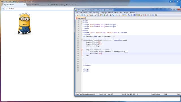Open the Encoding menu
Viewport: 181px width, 102px height.
point(96,12)
